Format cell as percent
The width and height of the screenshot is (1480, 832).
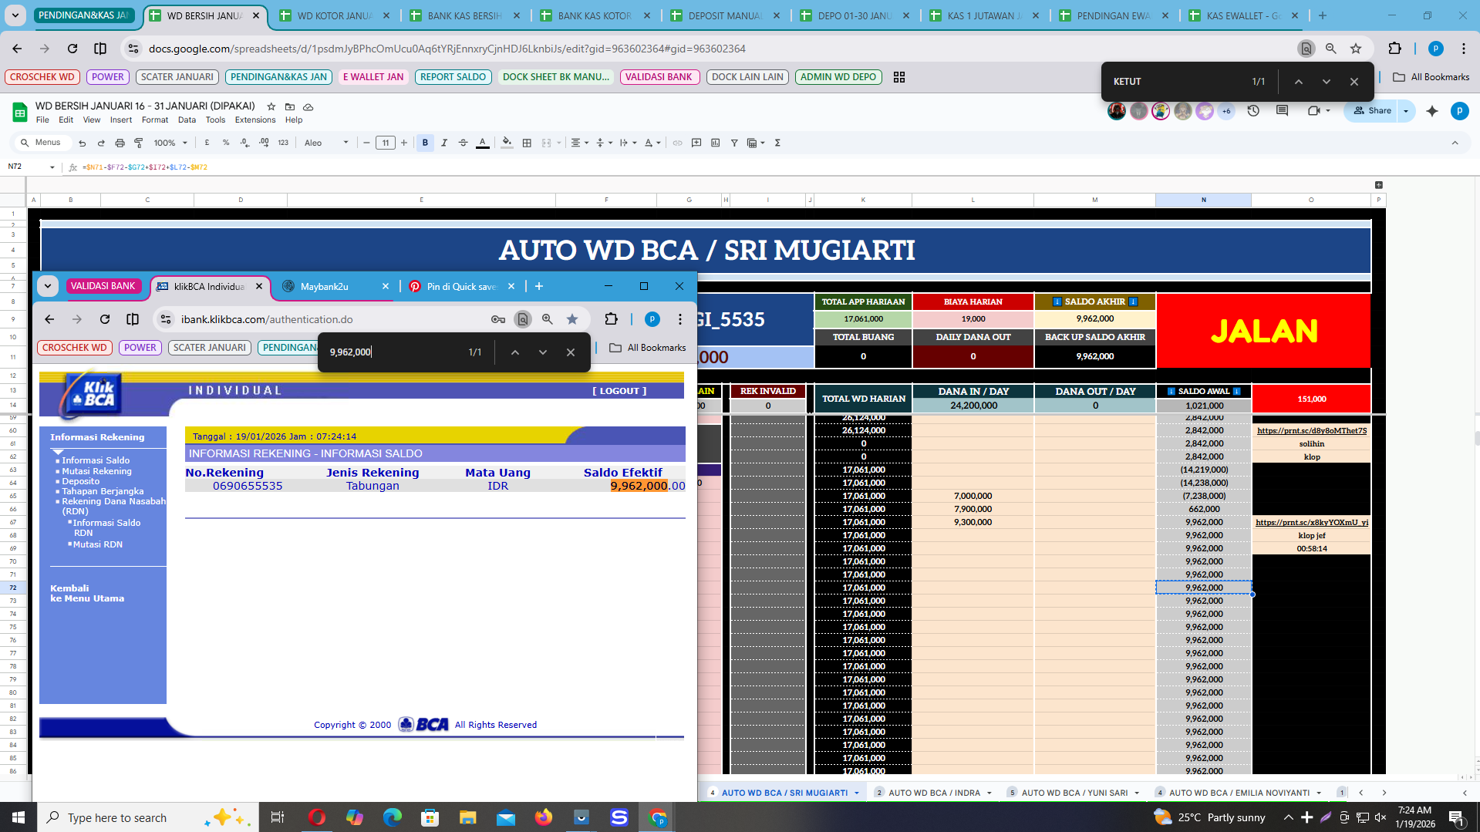[226, 143]
